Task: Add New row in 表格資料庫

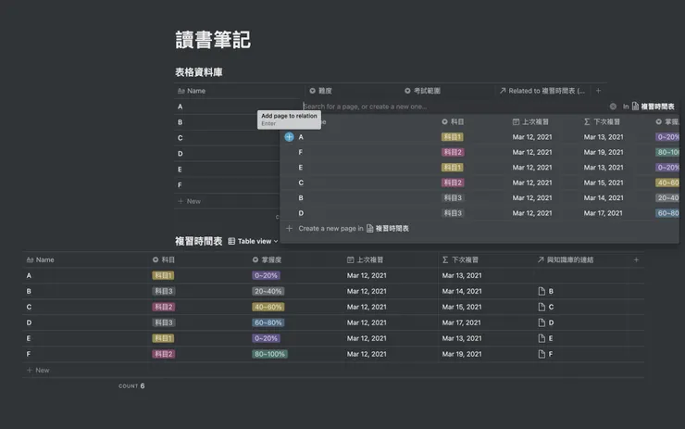Action: pyautogui.click(x=189, y=201)
